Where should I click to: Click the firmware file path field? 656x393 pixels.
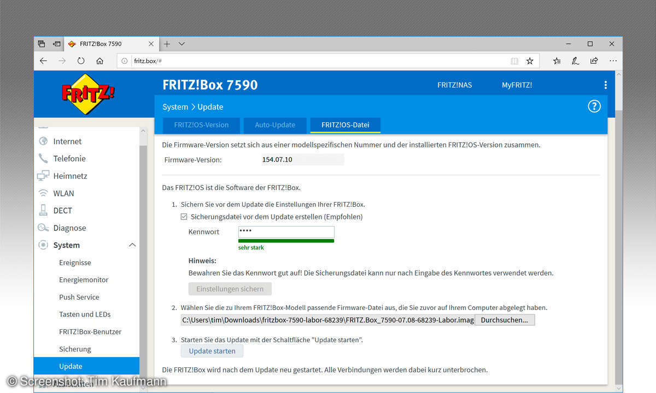click(327, 320)
